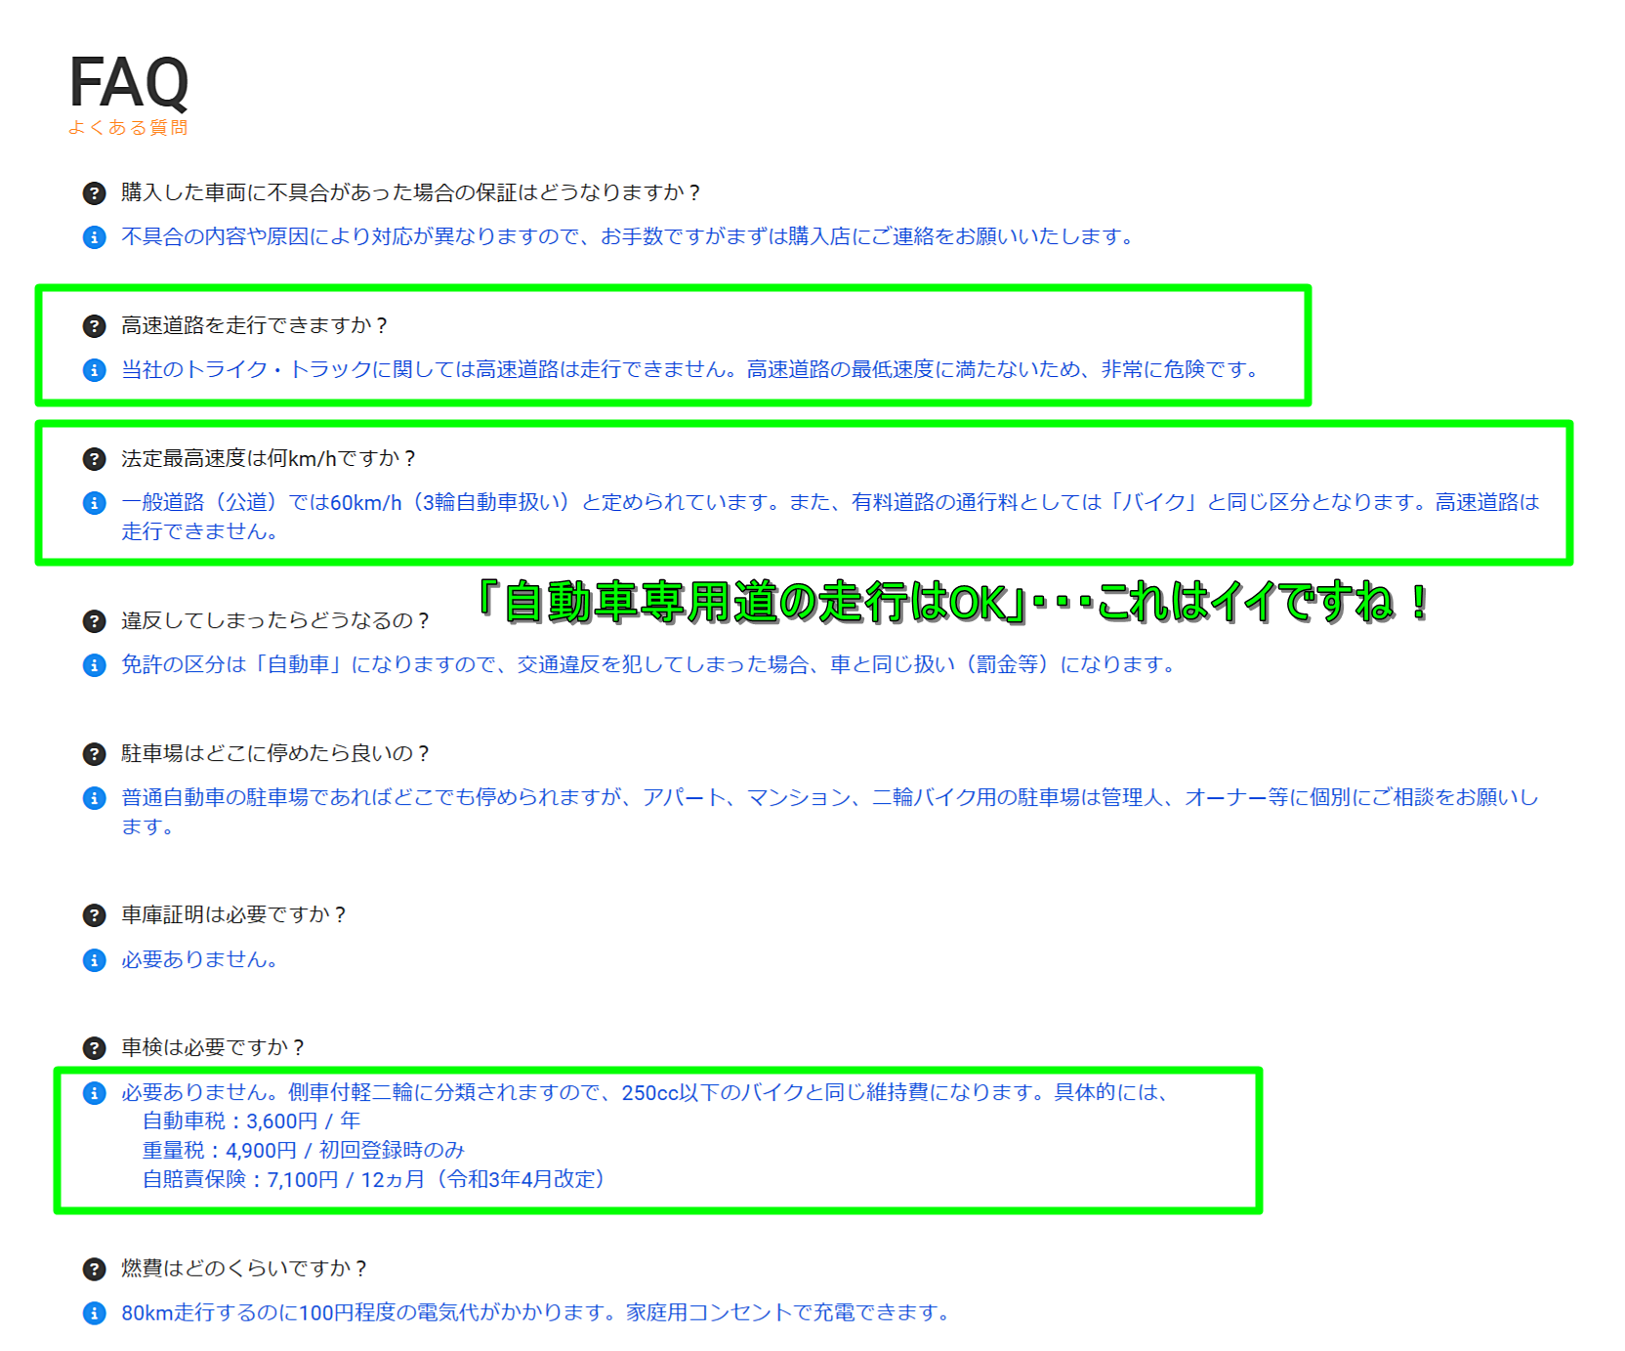Click question icon next to 車検は必要ですか
Image resolution: width=1625 pixels, height=1351 pixels.
point(94,1048)
